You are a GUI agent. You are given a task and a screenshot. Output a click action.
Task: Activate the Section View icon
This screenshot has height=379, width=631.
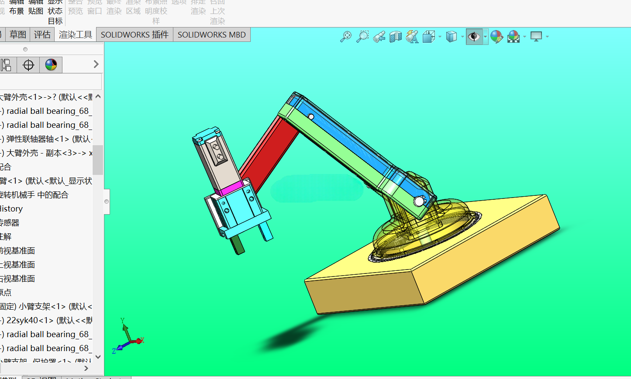(396, 37)
